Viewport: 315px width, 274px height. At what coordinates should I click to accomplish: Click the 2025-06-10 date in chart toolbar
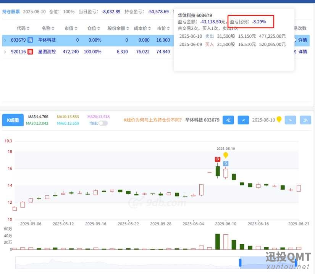pyautogui.click(x=263, y=120)
